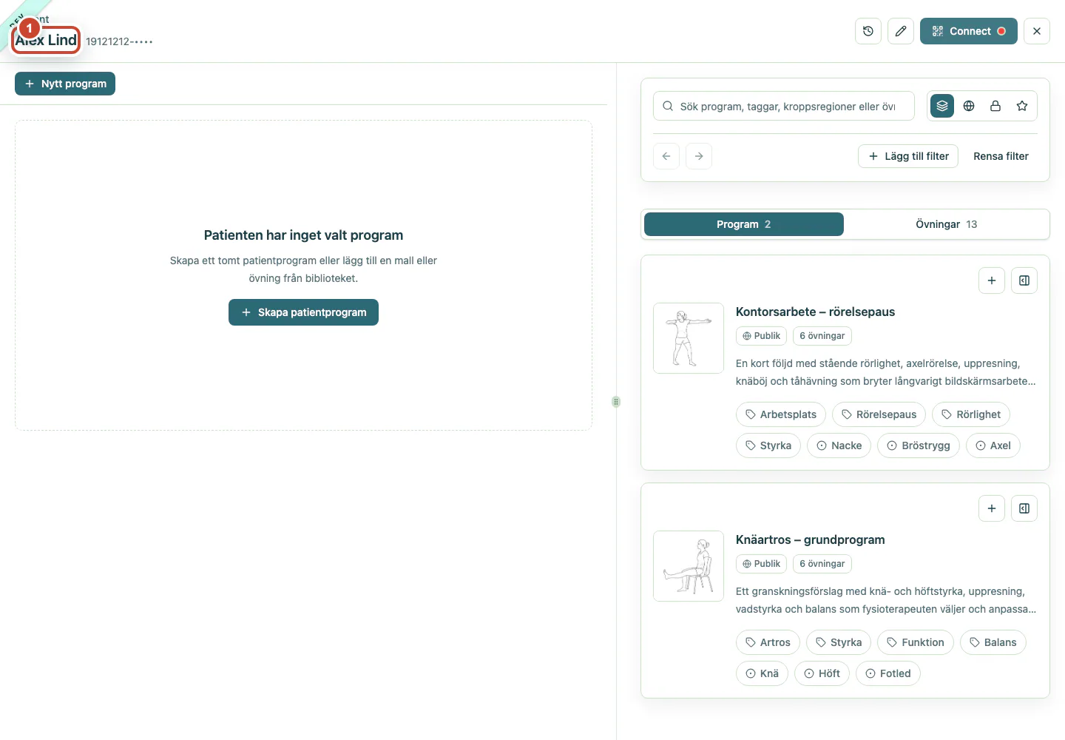Add Knäartros program with plus icon
The image size is (1065, 740).
click(992, 508)
